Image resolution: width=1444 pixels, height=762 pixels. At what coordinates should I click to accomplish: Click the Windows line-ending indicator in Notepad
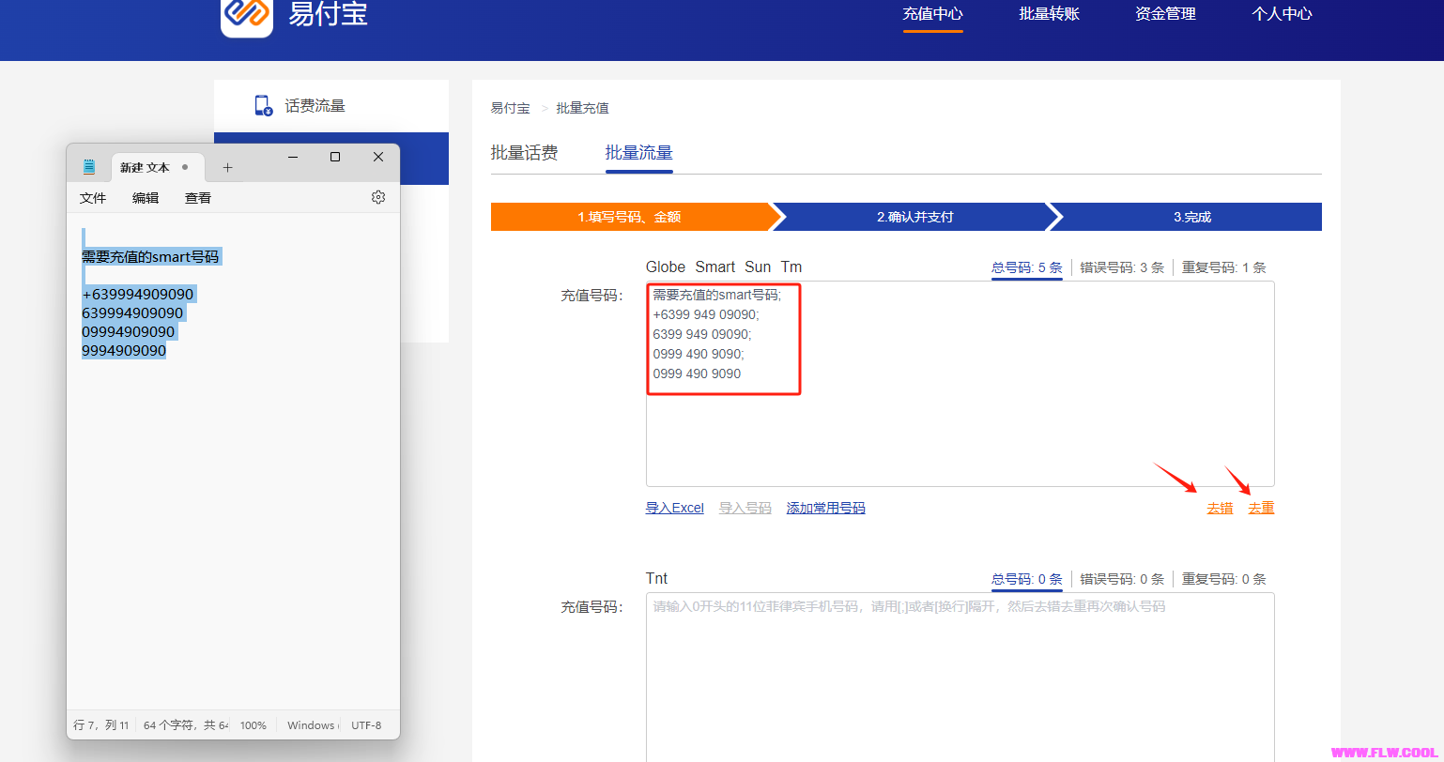(x=312, y=725)
